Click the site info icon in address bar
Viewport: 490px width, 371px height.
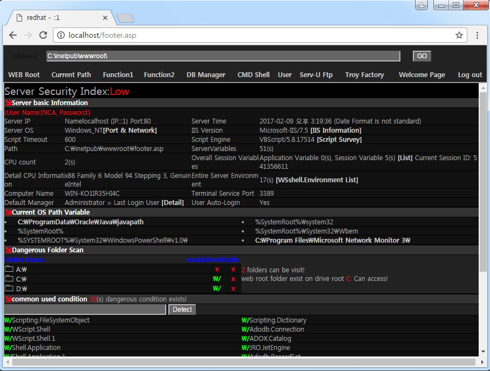[x=61, y=35]
